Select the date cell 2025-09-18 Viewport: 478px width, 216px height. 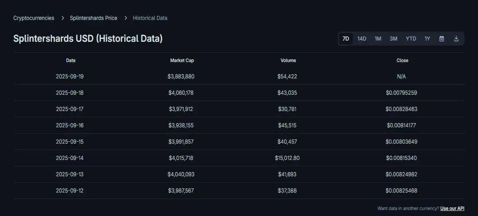point(70,93)
